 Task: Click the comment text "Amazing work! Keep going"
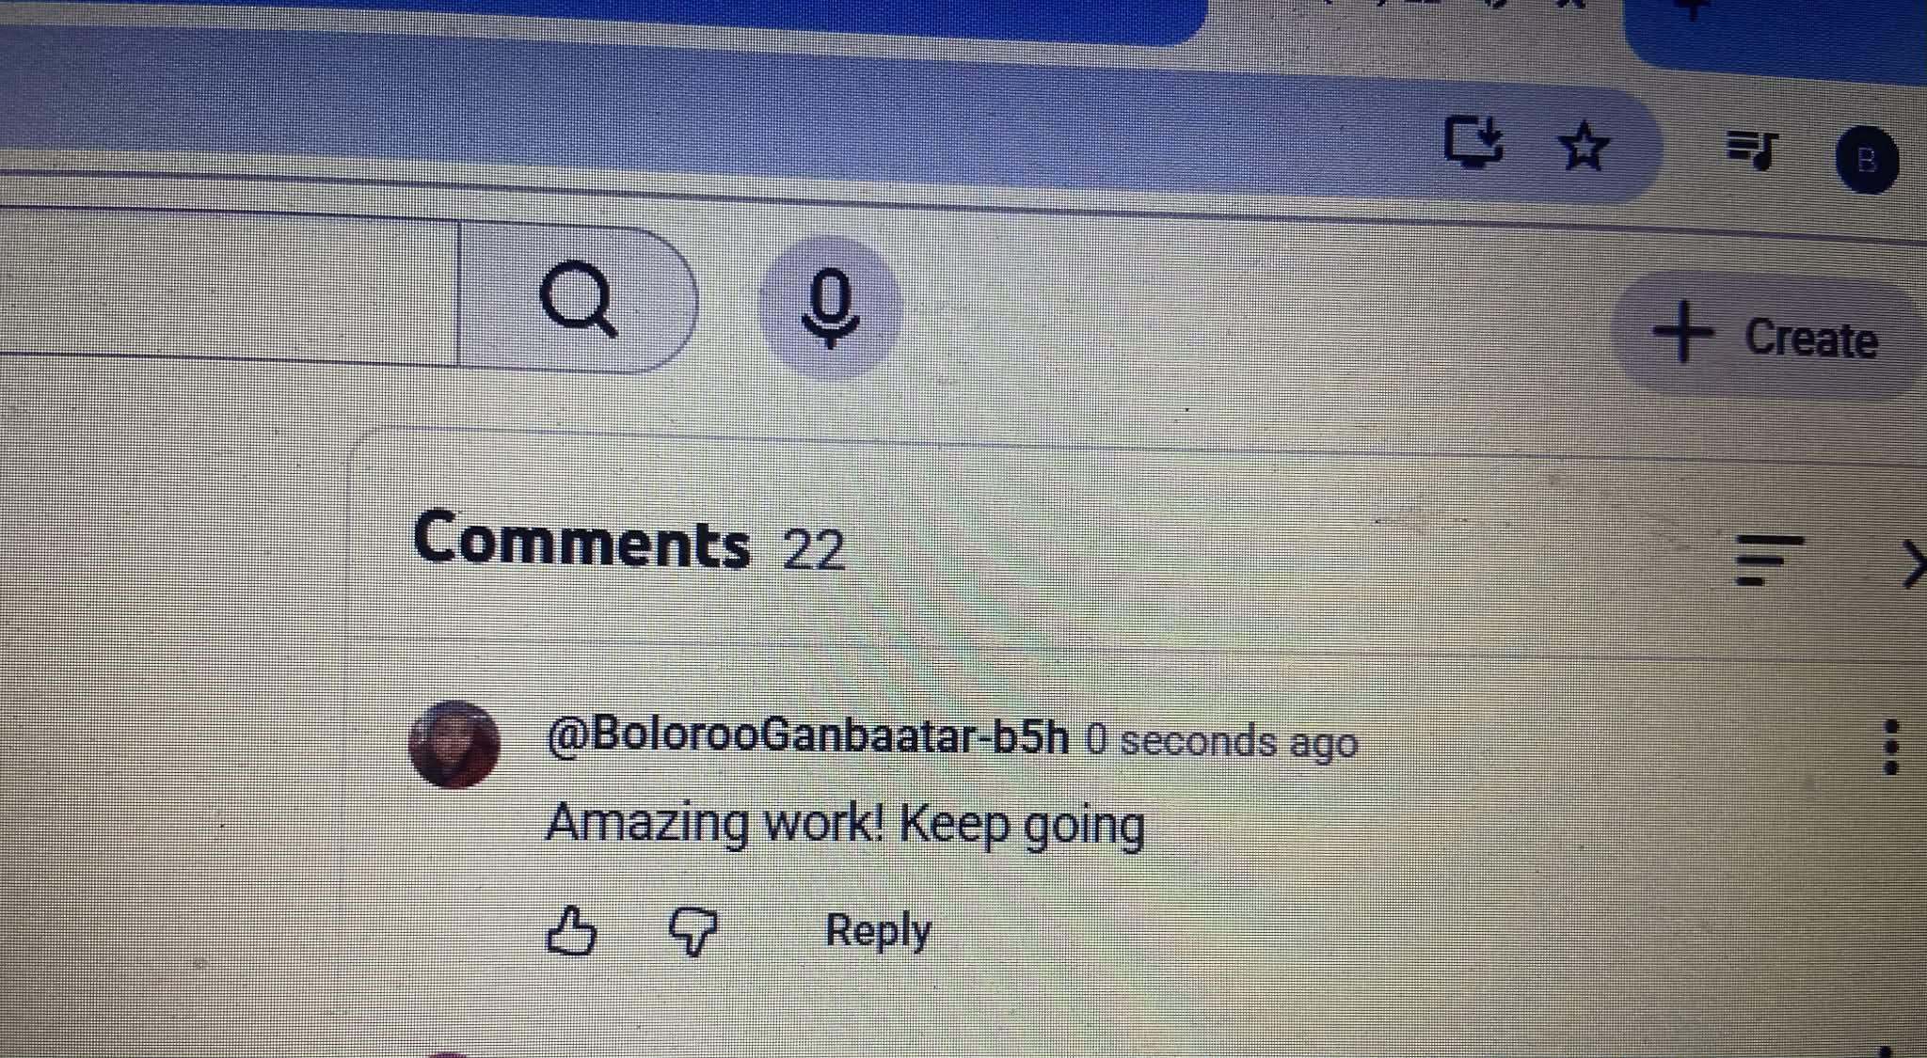click(x=845, y=825)
